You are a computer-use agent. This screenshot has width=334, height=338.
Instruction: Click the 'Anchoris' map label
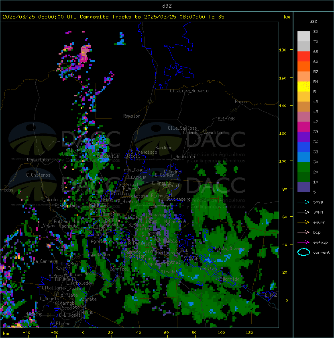tap(94, 273)
